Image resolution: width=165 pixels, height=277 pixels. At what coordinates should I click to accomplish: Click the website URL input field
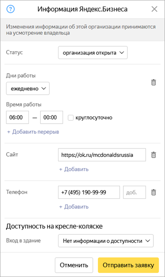click(x=102, y=155)
